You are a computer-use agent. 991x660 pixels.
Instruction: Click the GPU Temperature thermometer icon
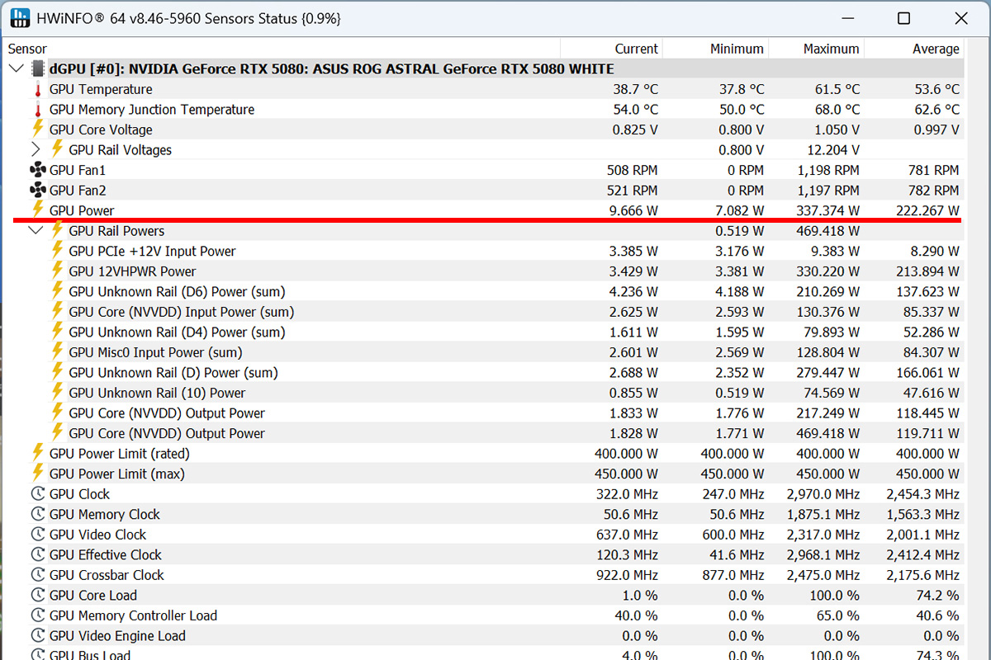[37, 89]
